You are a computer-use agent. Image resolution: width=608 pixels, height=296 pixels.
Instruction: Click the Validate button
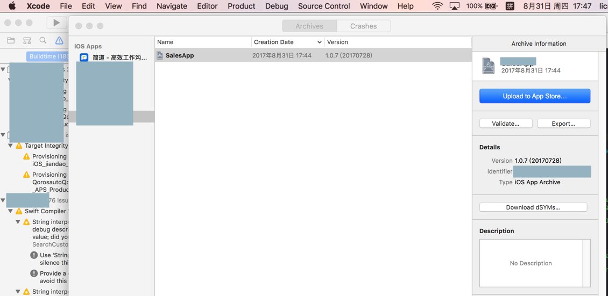click(506, 124)
